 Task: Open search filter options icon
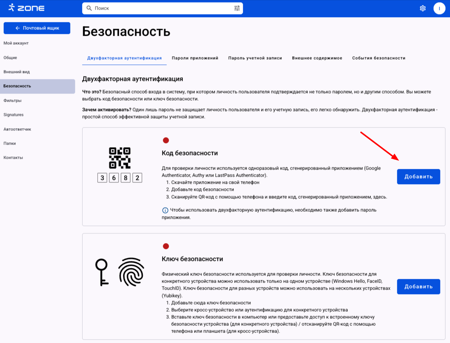[237, 8]
